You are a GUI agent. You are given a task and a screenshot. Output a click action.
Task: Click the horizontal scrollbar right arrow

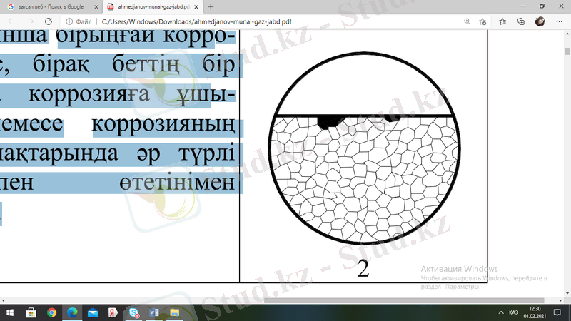[560, 300]
